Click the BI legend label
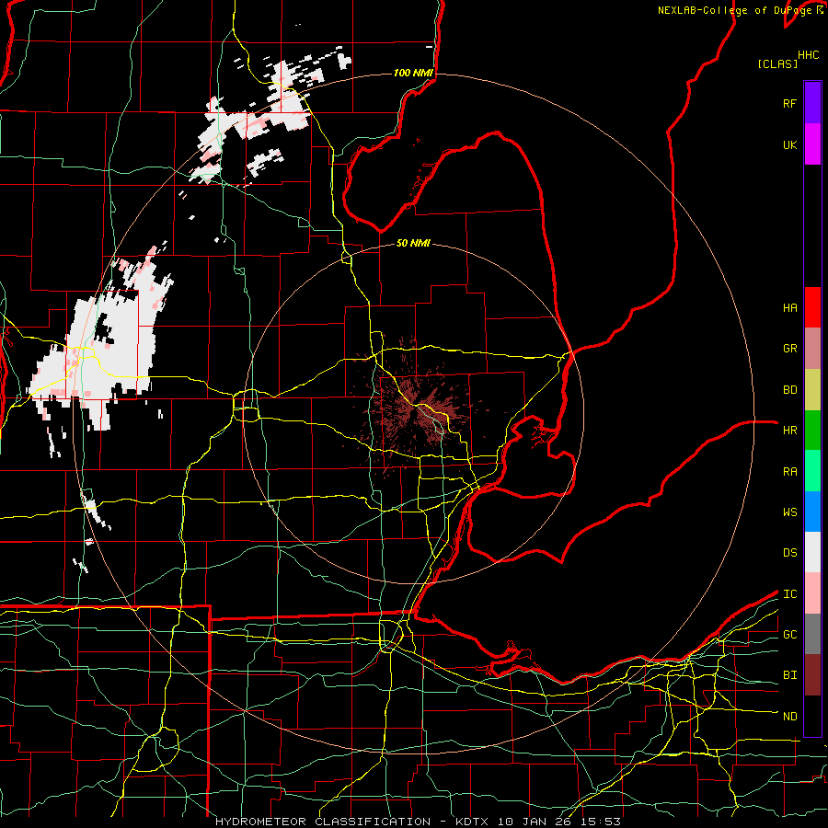This screenshot has height=828, width=828. (x=790, y=675)
